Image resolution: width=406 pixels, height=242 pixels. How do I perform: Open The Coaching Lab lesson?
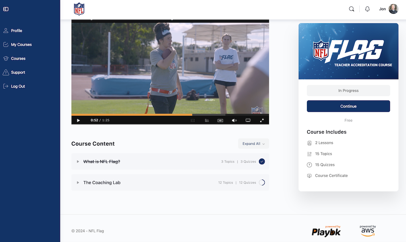(x=102, y=183)
